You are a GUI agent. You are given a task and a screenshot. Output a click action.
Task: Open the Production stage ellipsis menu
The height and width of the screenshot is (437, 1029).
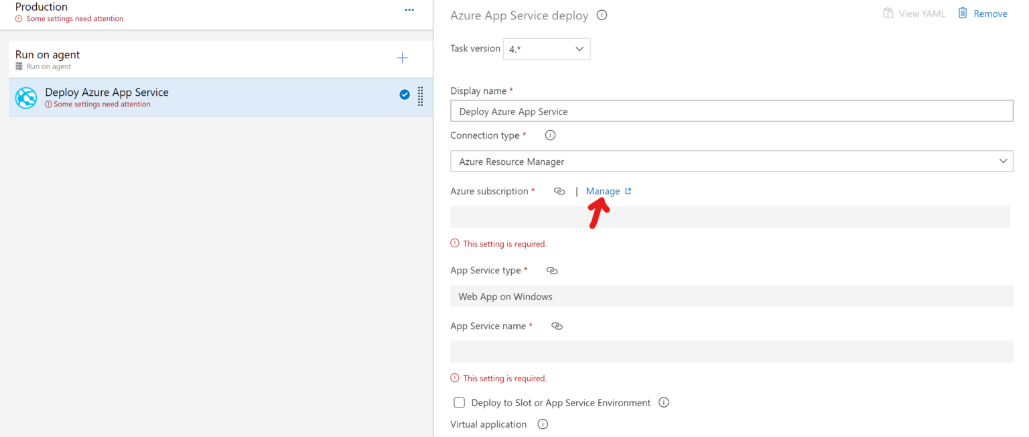coord(409,10)
